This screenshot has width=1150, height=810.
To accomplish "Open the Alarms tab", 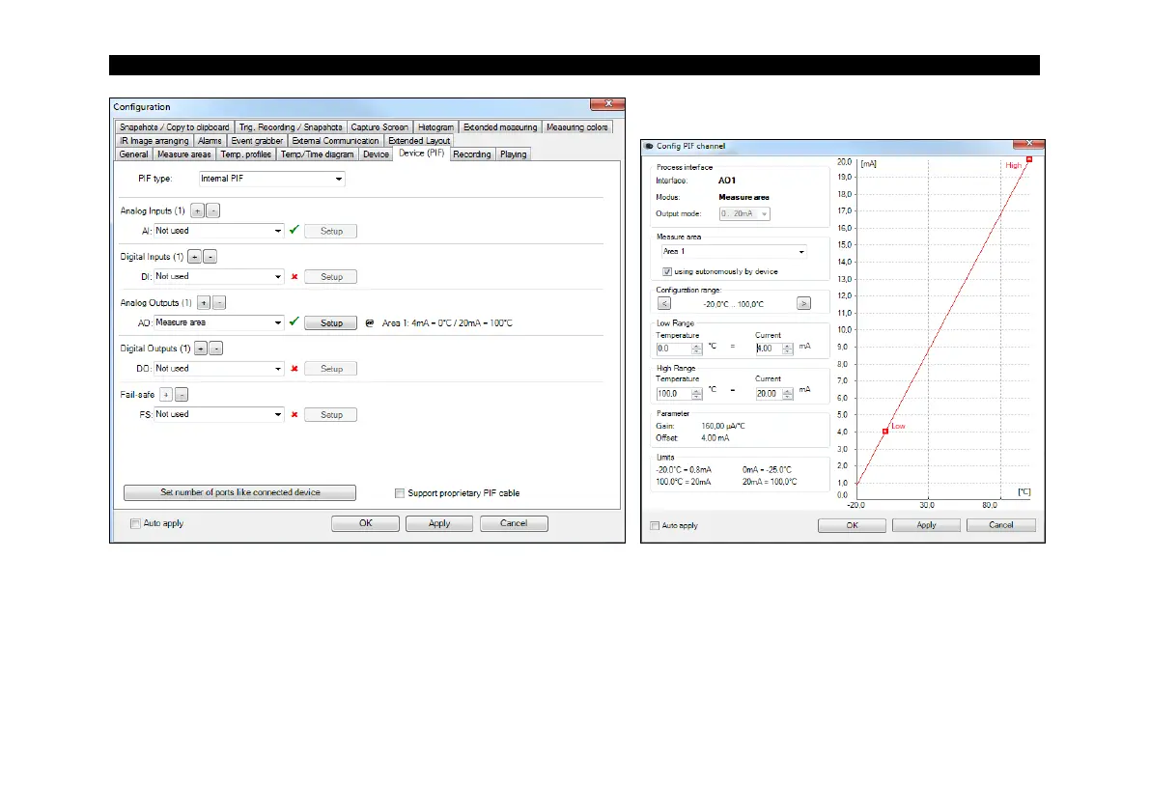I will coord(209,141).
